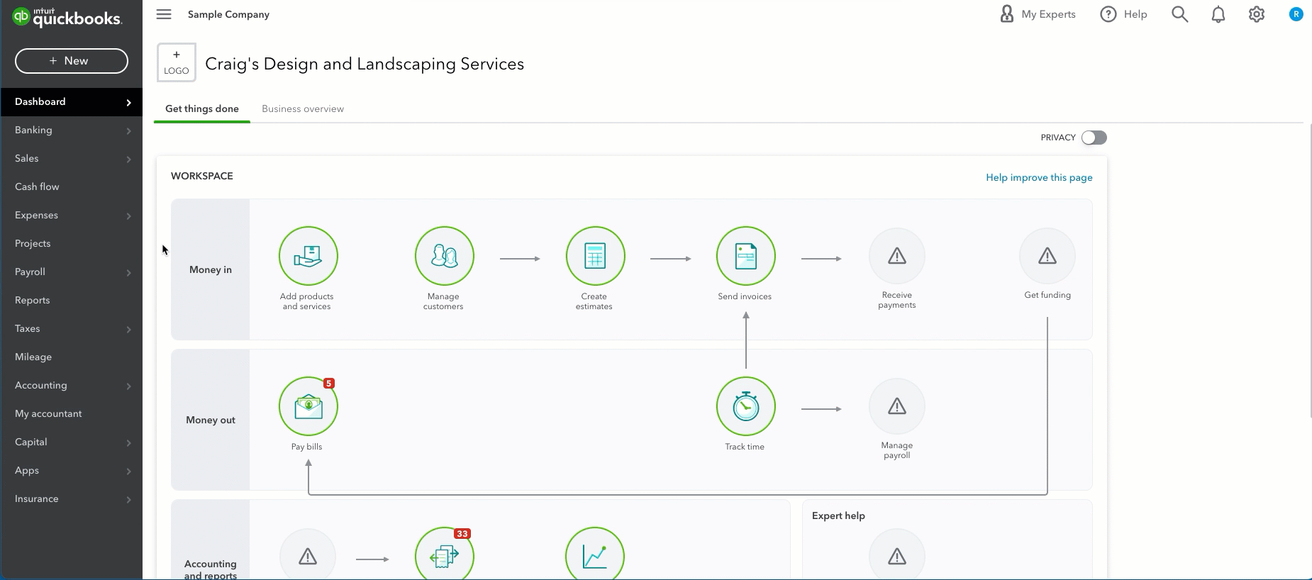Expand the Banking submenu chevron
Screen dimensions: 1312x580
[x=128, y=130]
